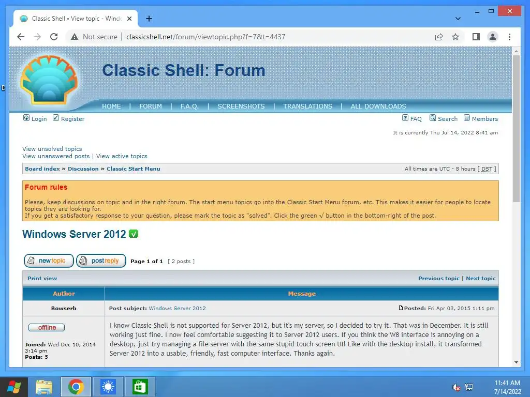530x397 pixels.
Task: Click the Forum rules heading
Action: coord(46,187)
